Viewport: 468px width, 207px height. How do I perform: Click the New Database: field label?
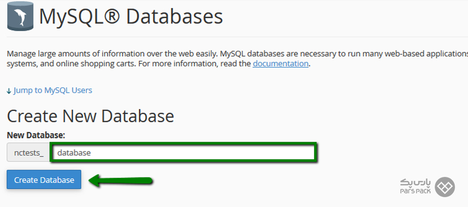coord(36,135)
